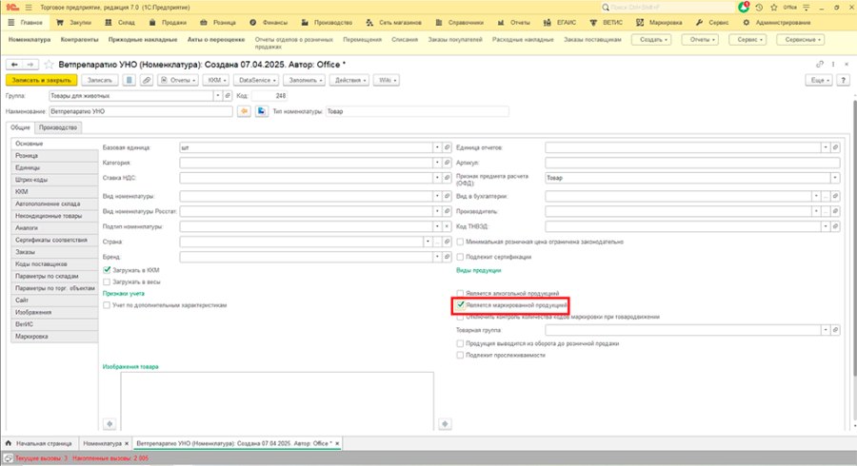This screenshot has width=857, height=466.
Task: Close the Номенклатура bottom tab
Action: (x=127, y=443)
